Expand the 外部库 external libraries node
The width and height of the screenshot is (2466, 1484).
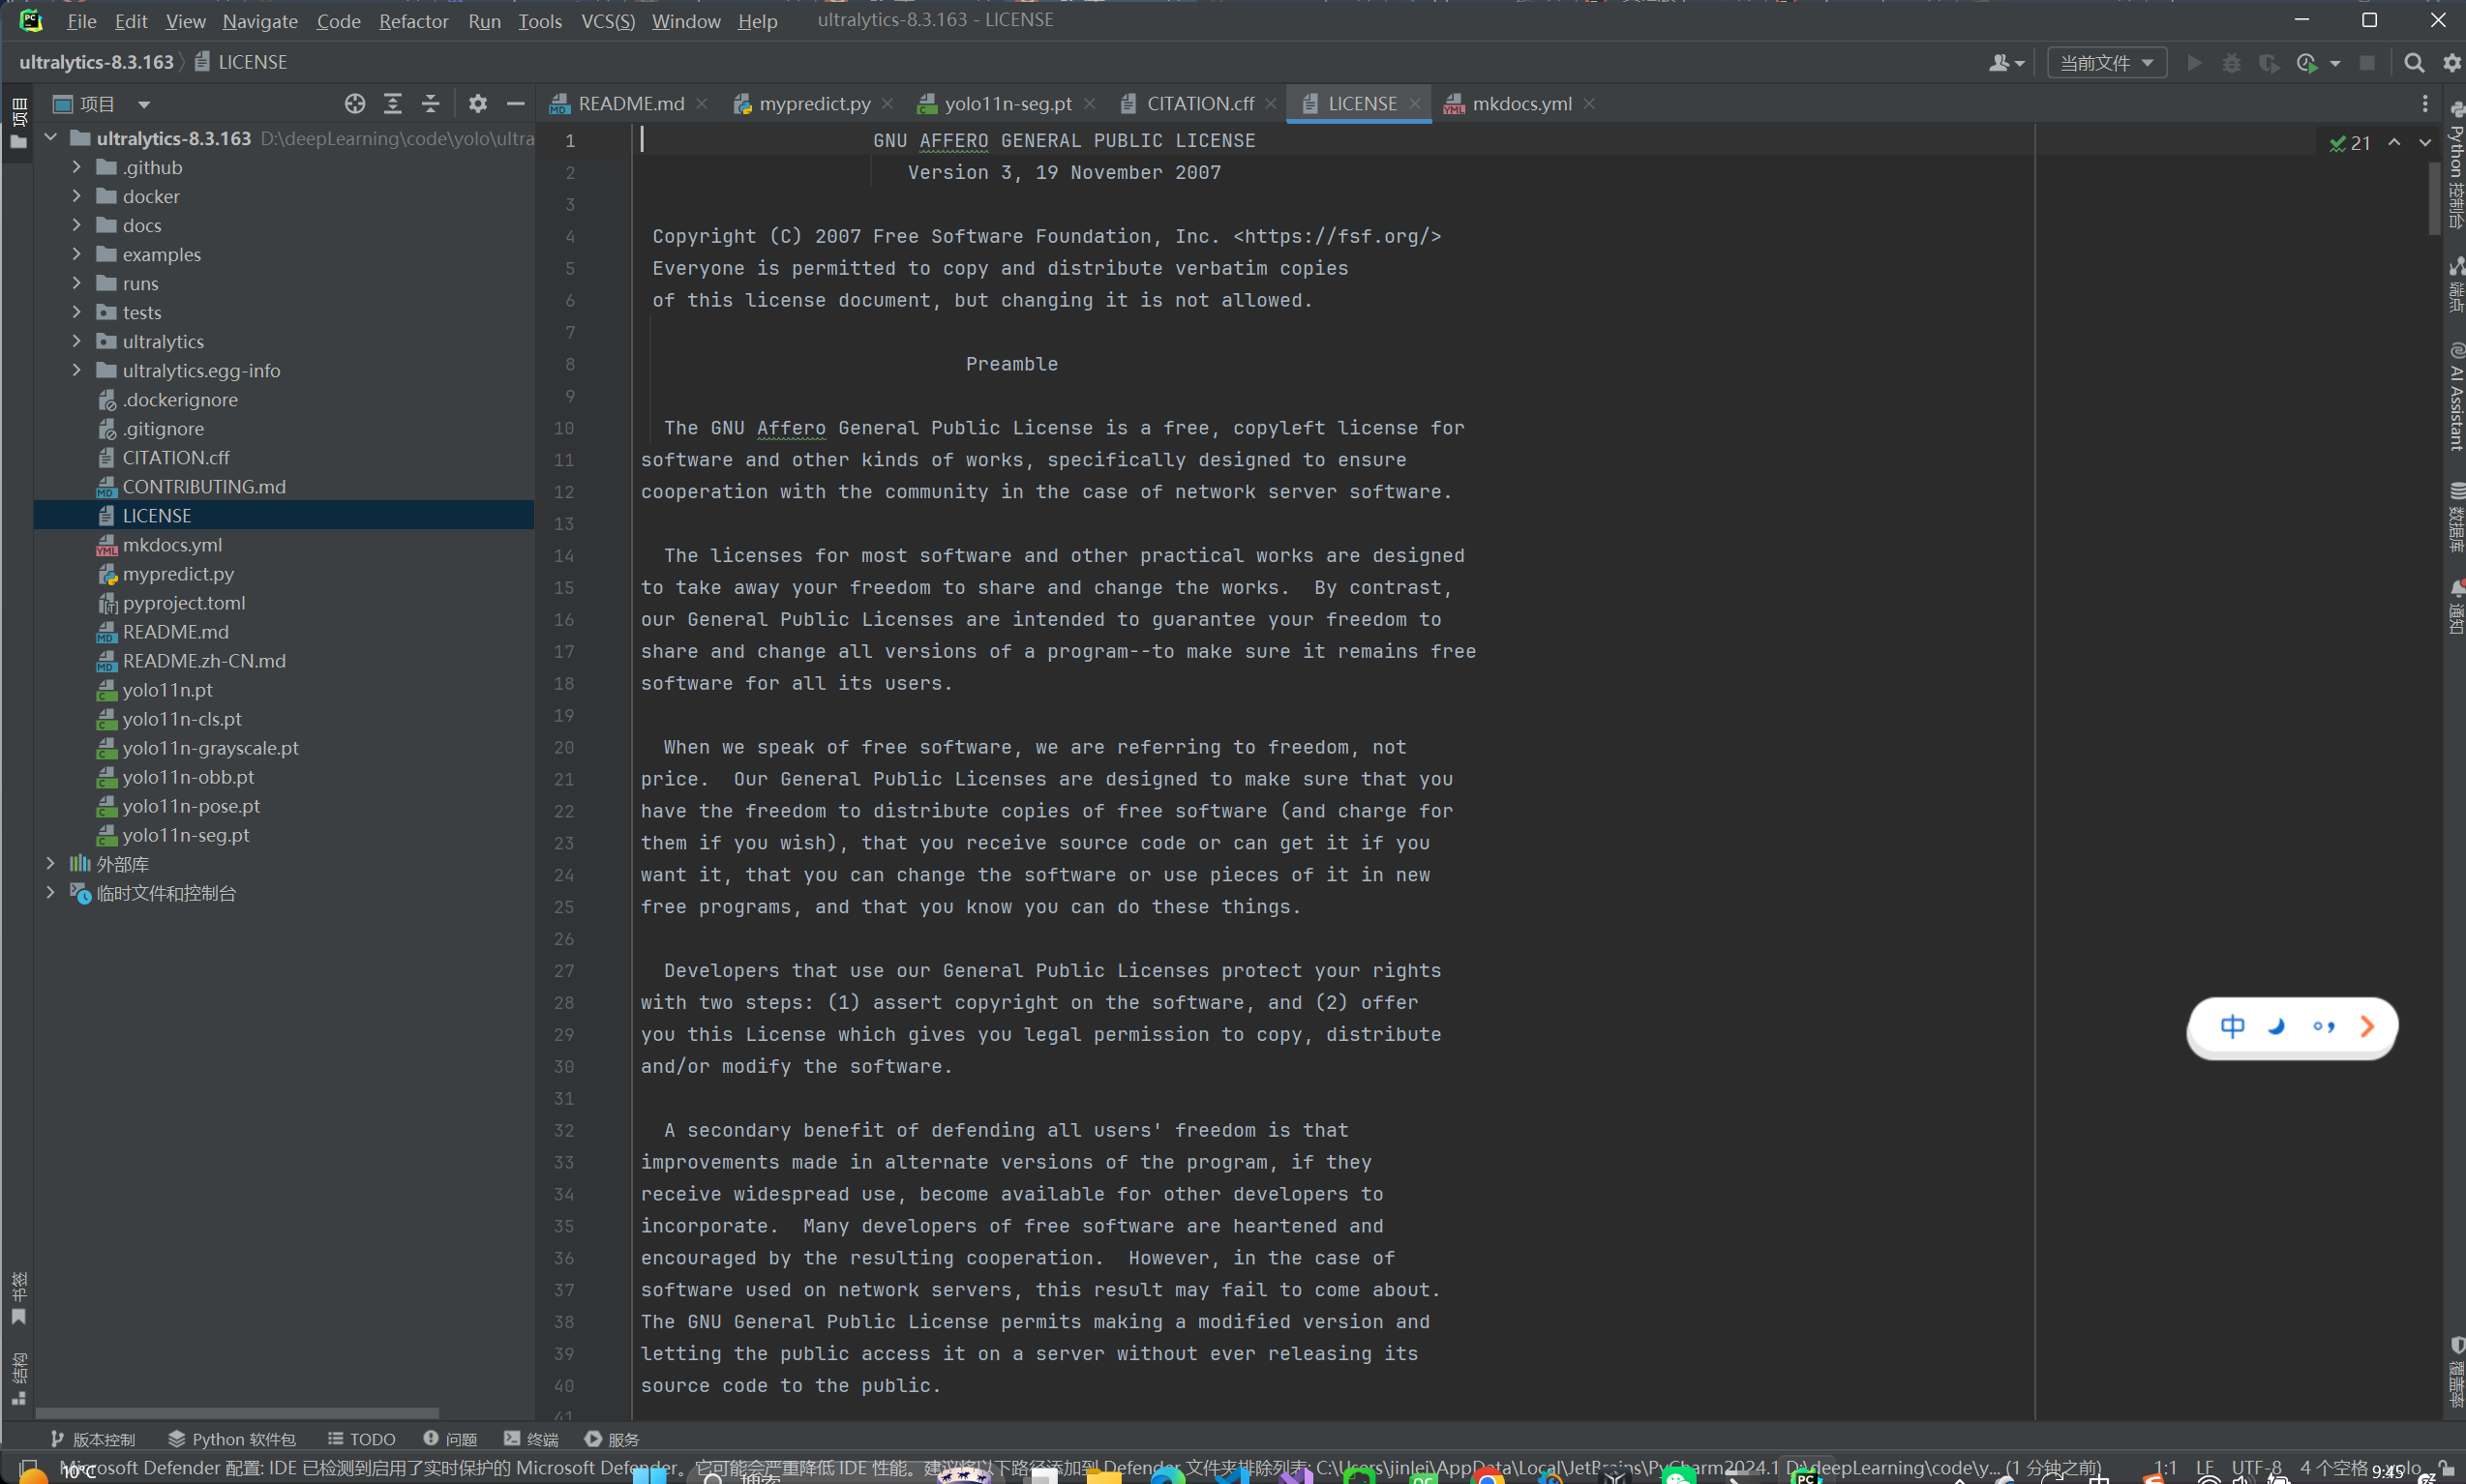pyautogui.click(x=51, y=864)
